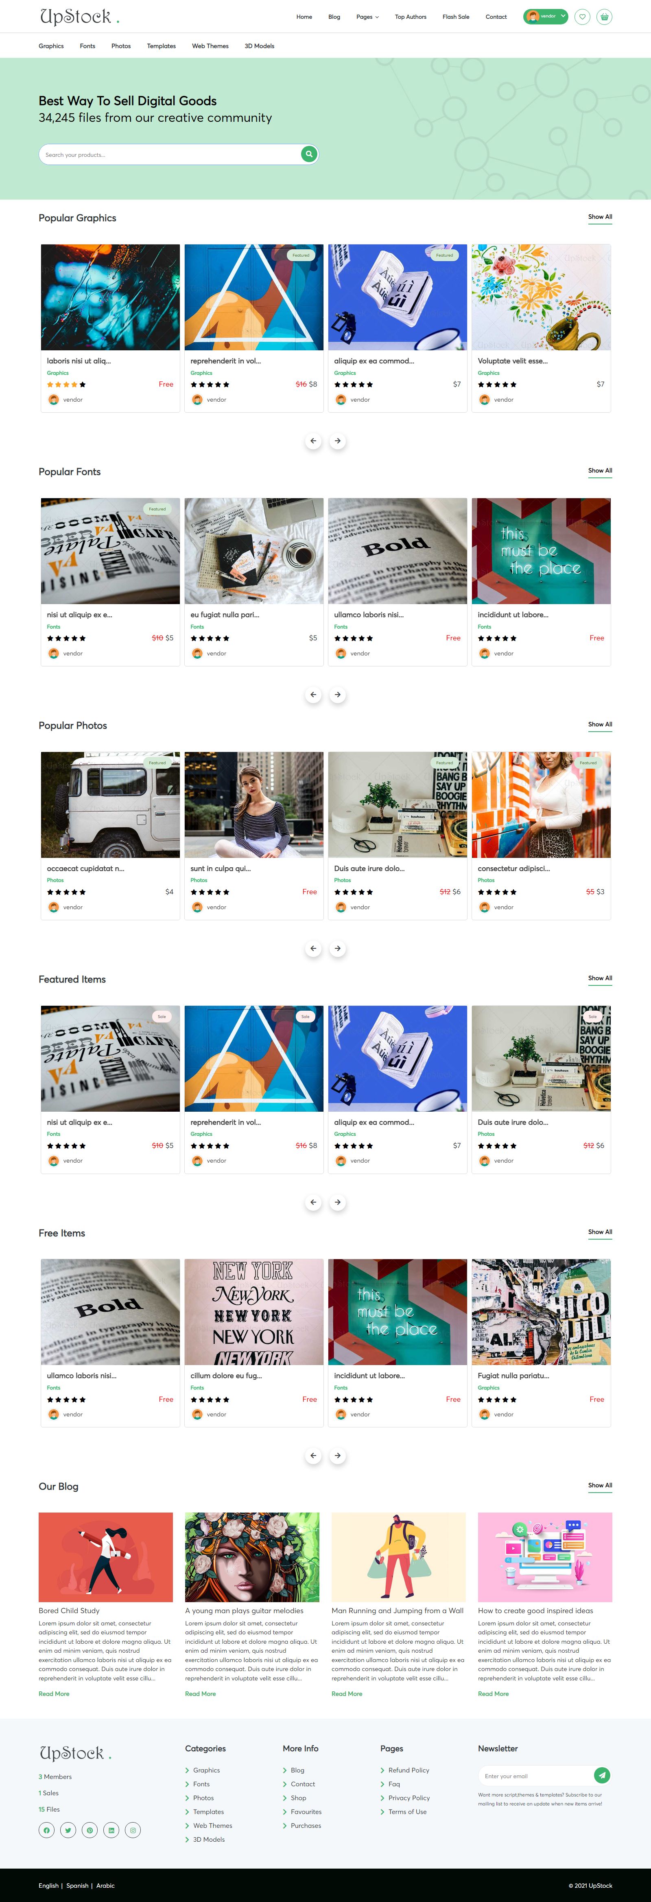The image size is (651, 1902).
Task: Submit newsletter with paper plane icon
Action: pos(602,1775)
